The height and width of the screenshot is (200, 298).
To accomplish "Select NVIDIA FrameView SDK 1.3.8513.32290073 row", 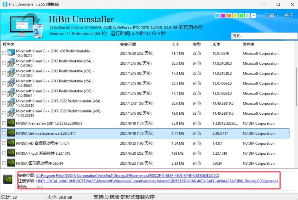I will click(x=145, y=123).
